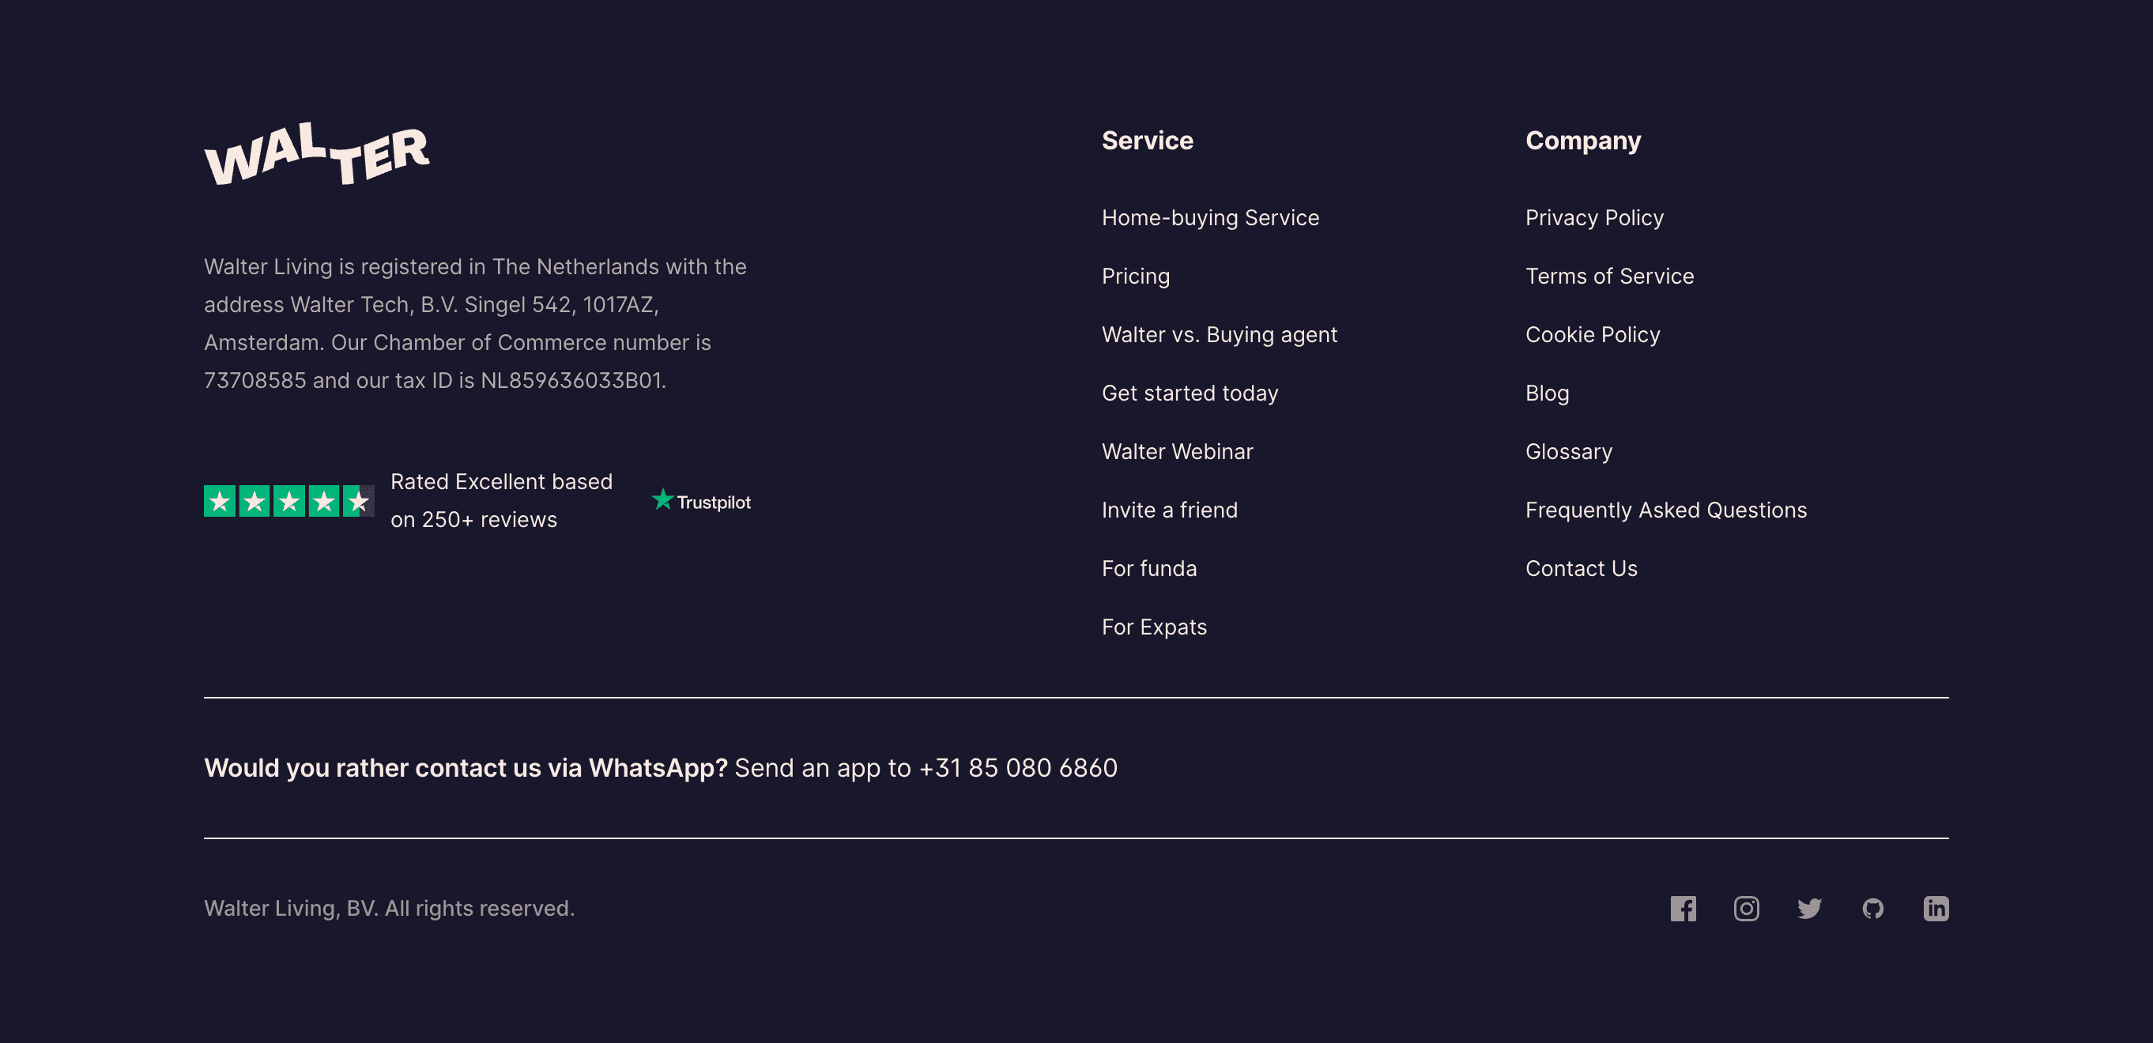Open the LinkedIn social icon
The height and width of the screenshot is (1043, 2153).
click(x=1936, y=909)
